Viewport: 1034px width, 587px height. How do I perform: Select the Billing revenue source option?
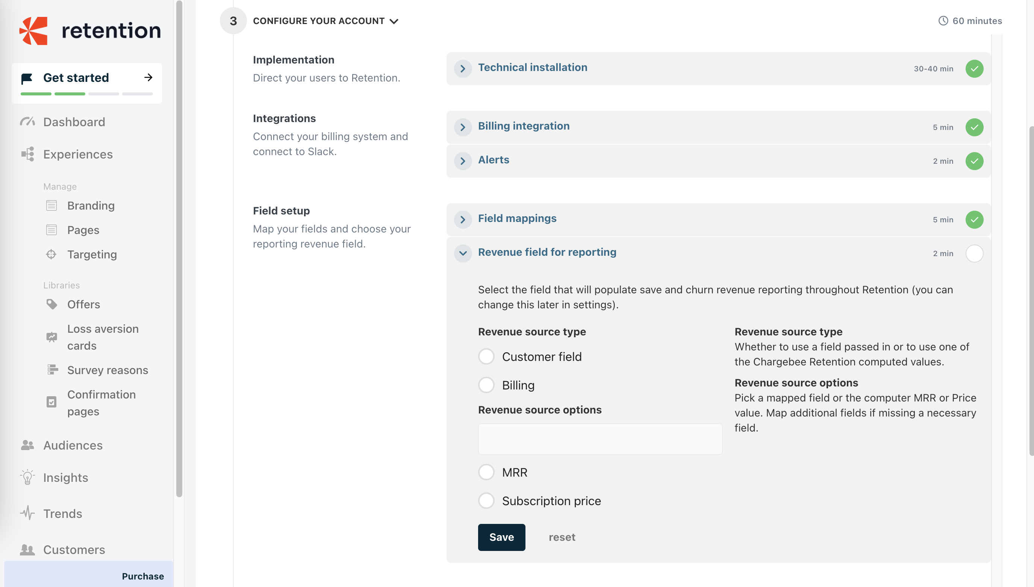(x=486, y=385)
